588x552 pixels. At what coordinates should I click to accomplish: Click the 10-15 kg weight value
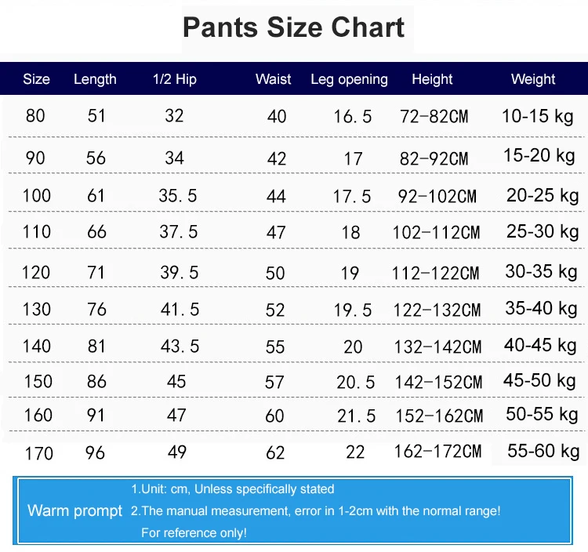538,116
